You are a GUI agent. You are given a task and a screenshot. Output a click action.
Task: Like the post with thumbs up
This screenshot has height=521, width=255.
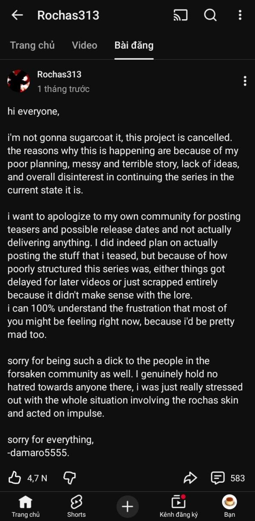(15, 478)
